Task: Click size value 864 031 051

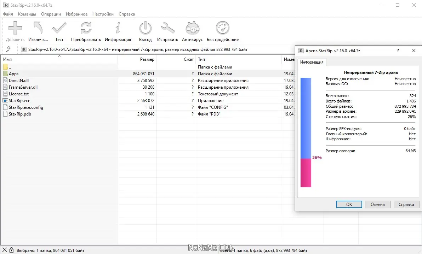Action: click(x=143, y=73)
